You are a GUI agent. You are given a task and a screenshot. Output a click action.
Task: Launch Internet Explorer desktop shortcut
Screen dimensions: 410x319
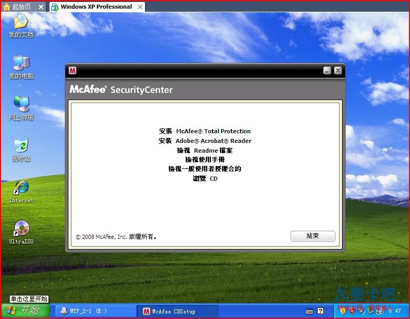tap(21, 191)
